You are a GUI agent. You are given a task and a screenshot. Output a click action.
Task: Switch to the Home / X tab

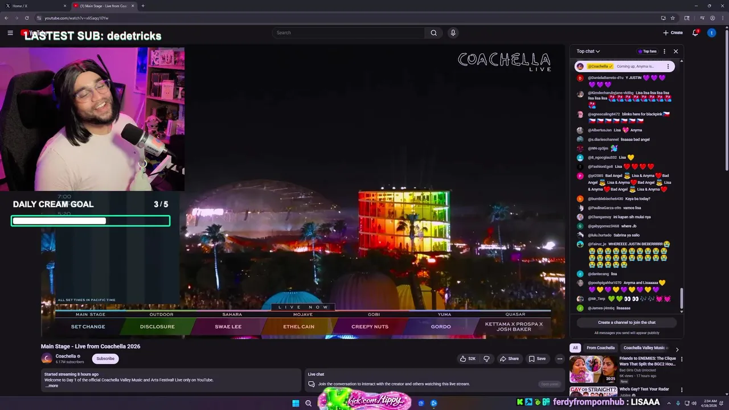coord(34,6)
